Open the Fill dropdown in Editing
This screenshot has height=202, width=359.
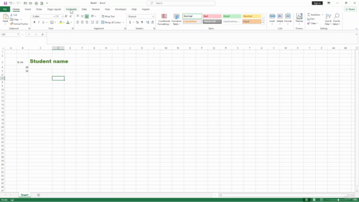pyautogui.click(x=311, y=19)
